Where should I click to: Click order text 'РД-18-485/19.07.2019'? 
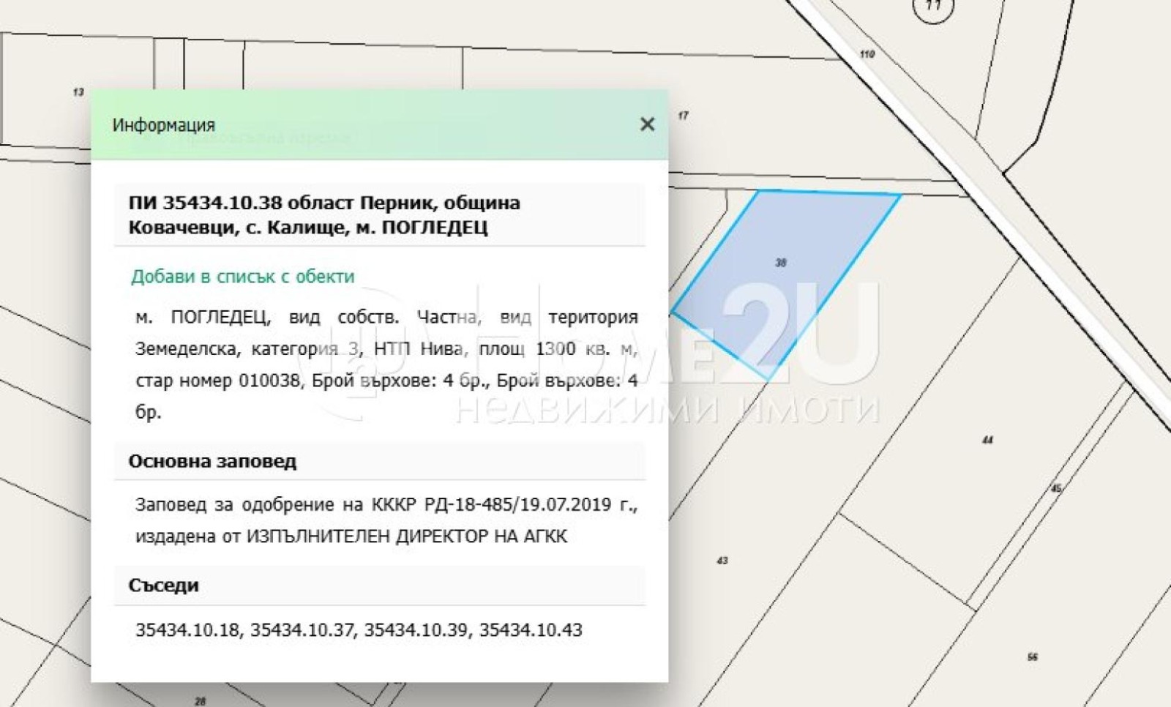click(x=517, y=505)
